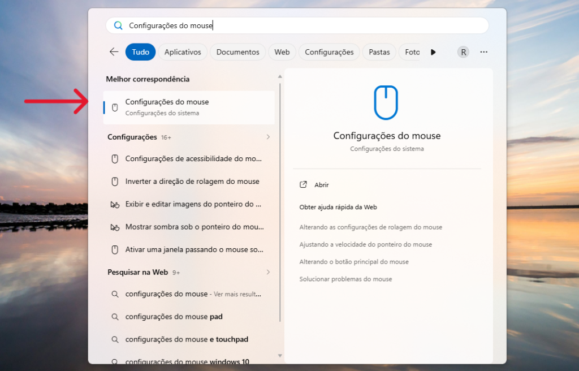Switch to the Aplicativos filter tab
The height and width of the screenshot is (371, 579).
point(182,51)
